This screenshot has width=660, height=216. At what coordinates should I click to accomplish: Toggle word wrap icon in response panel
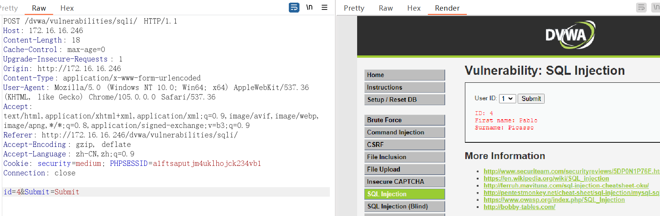641,8
